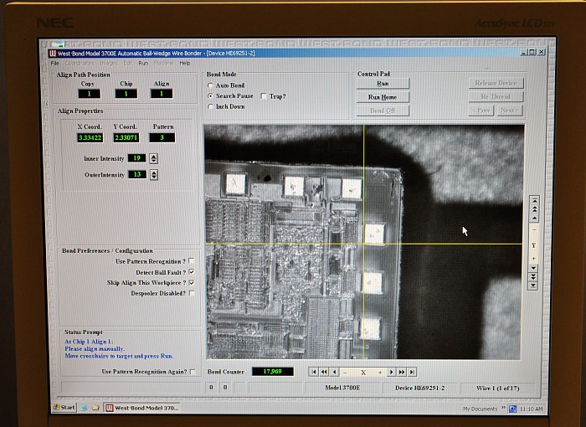Viewport: 586px width, 427px height.
Task: Click the Pattern value field
Action: pos(162,137)
